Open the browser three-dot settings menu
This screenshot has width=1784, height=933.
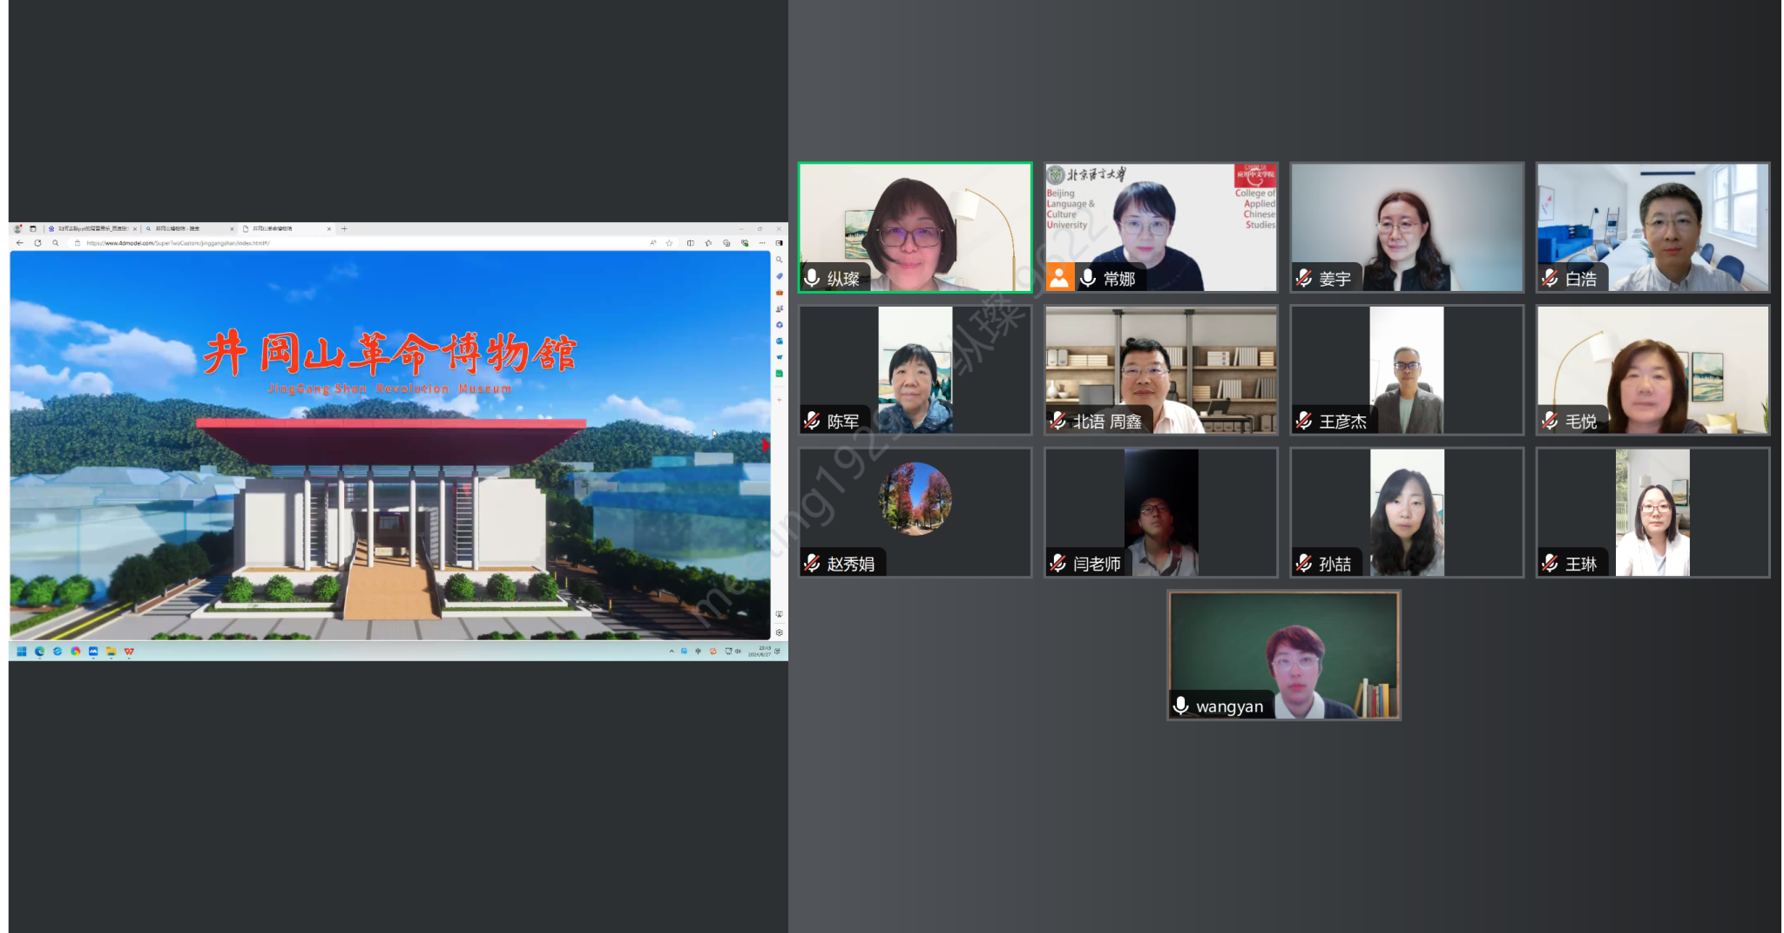click(762, 243)
